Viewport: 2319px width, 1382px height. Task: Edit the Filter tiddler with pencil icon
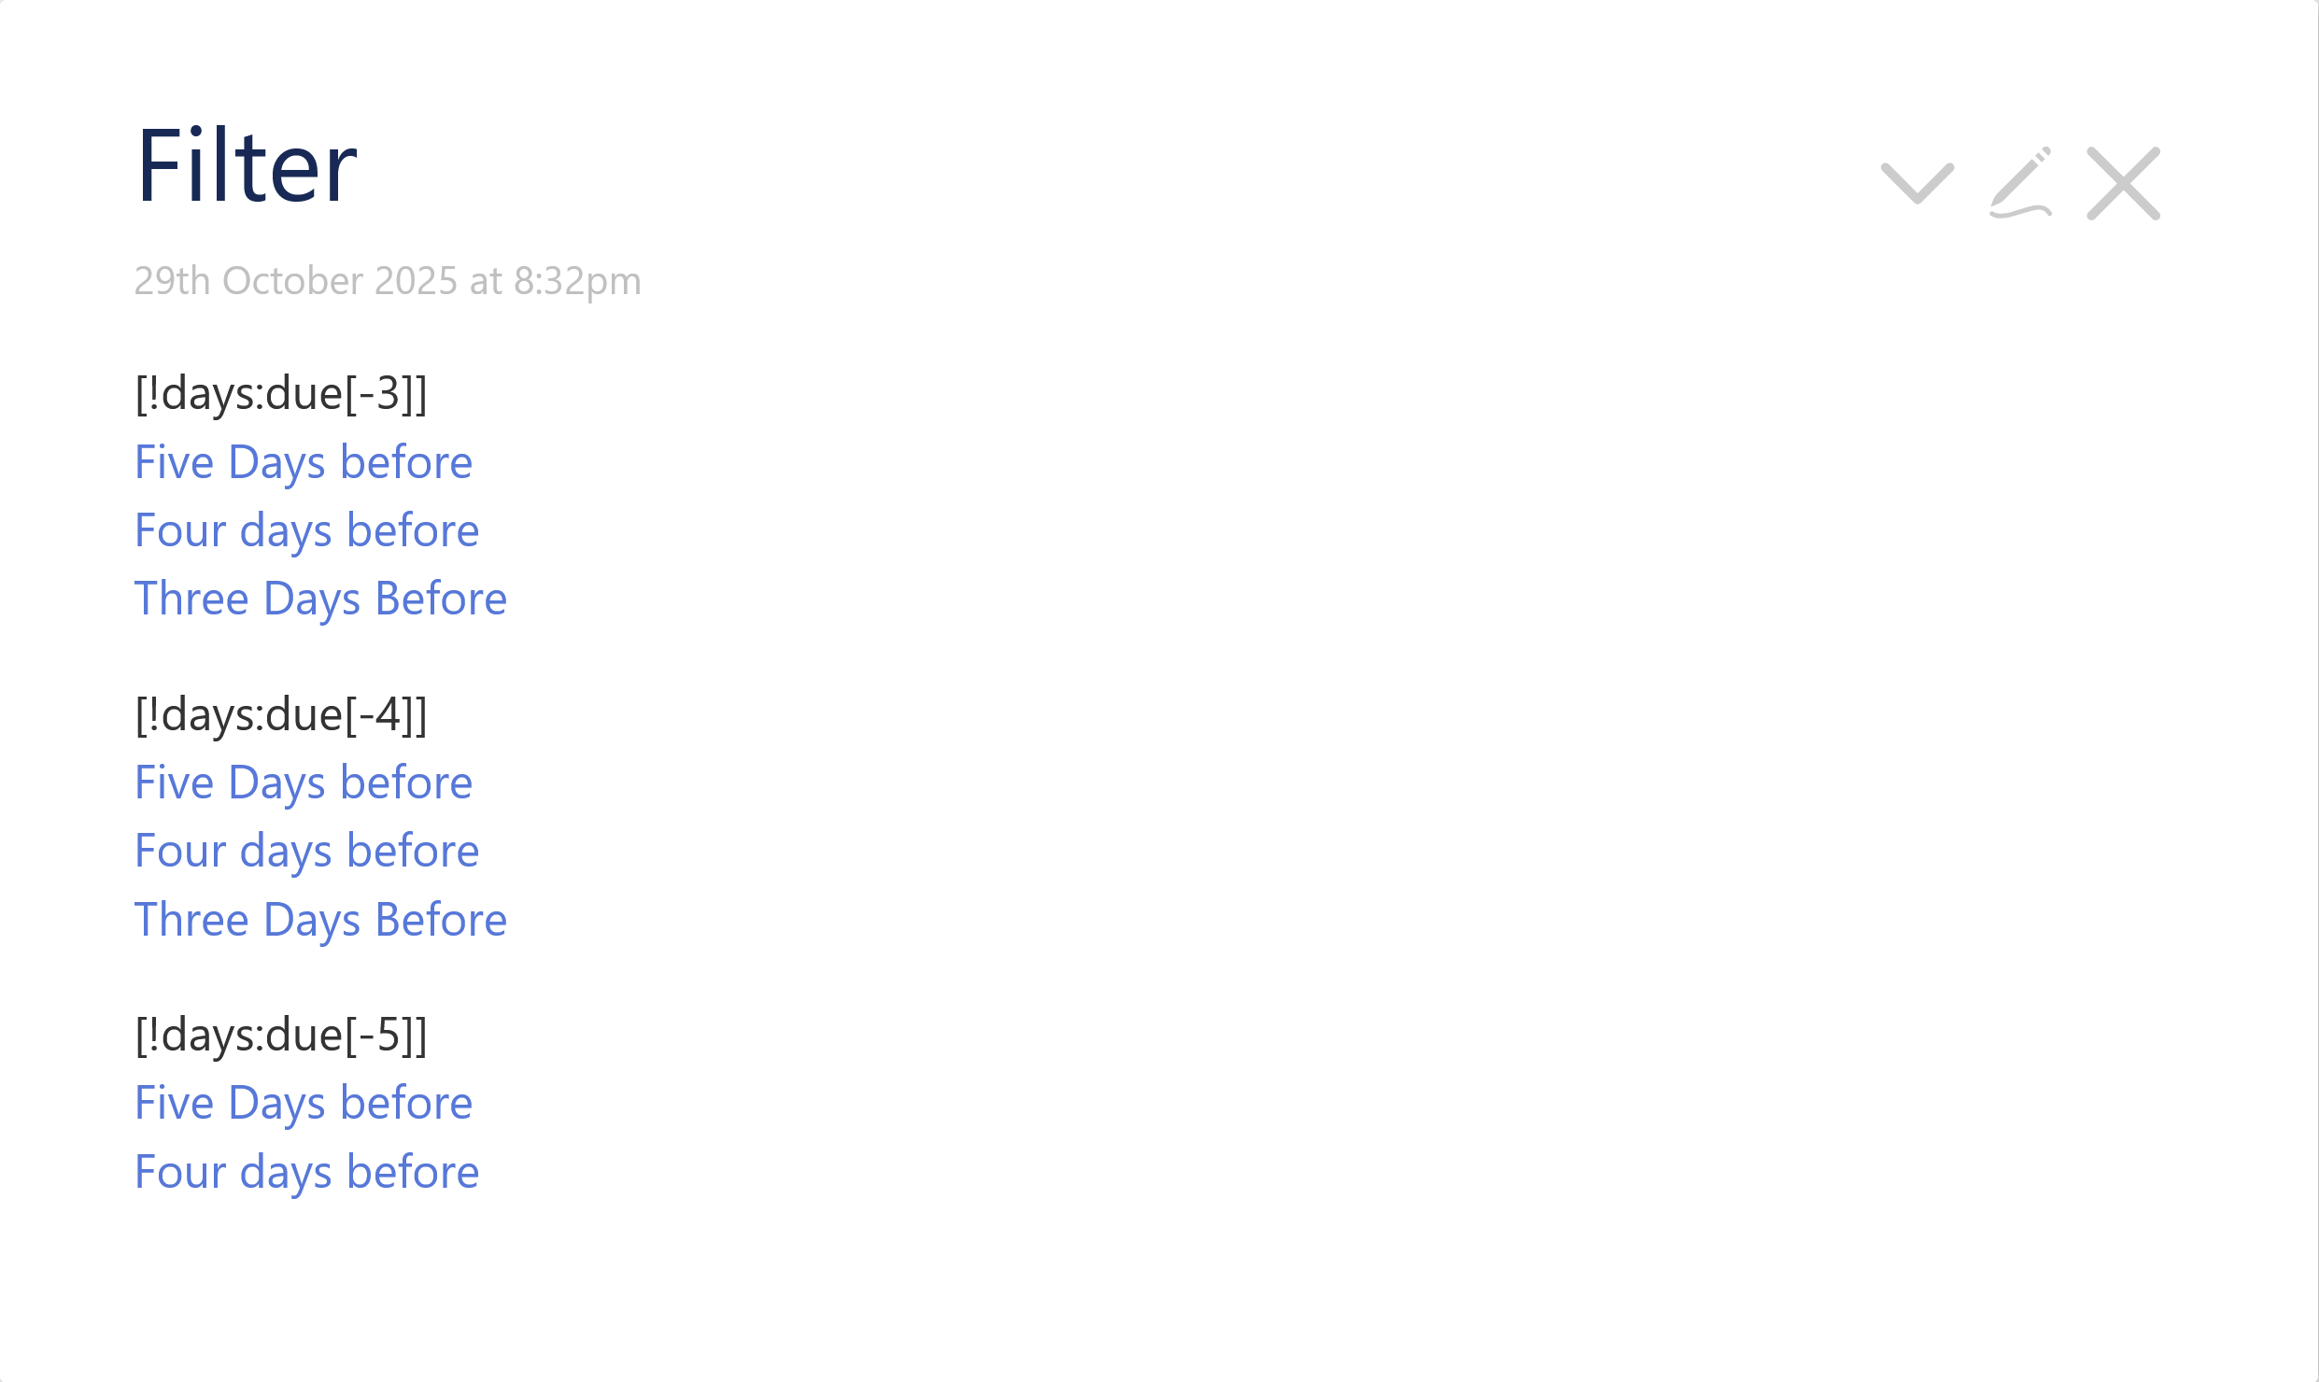[x=2020, y=183]
